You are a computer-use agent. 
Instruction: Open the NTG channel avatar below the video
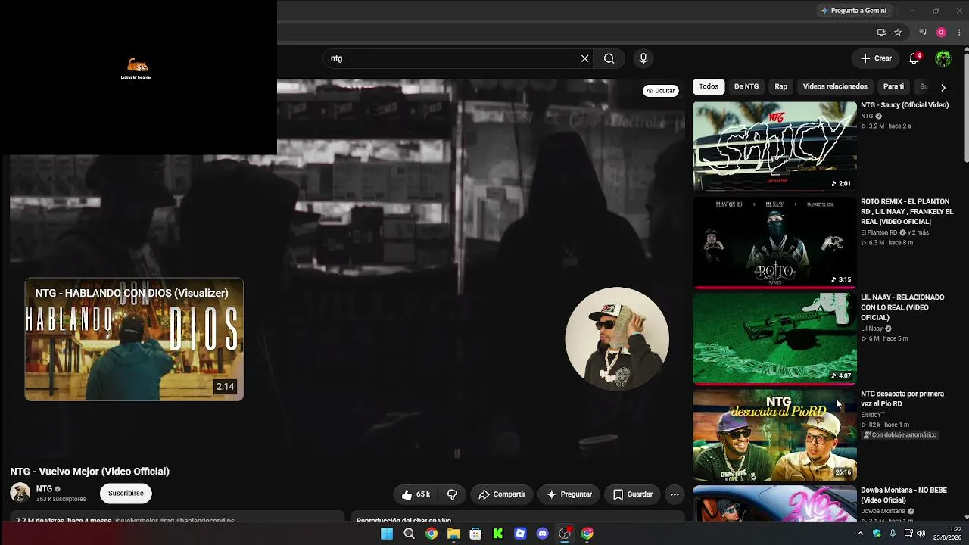click(20, 493)
